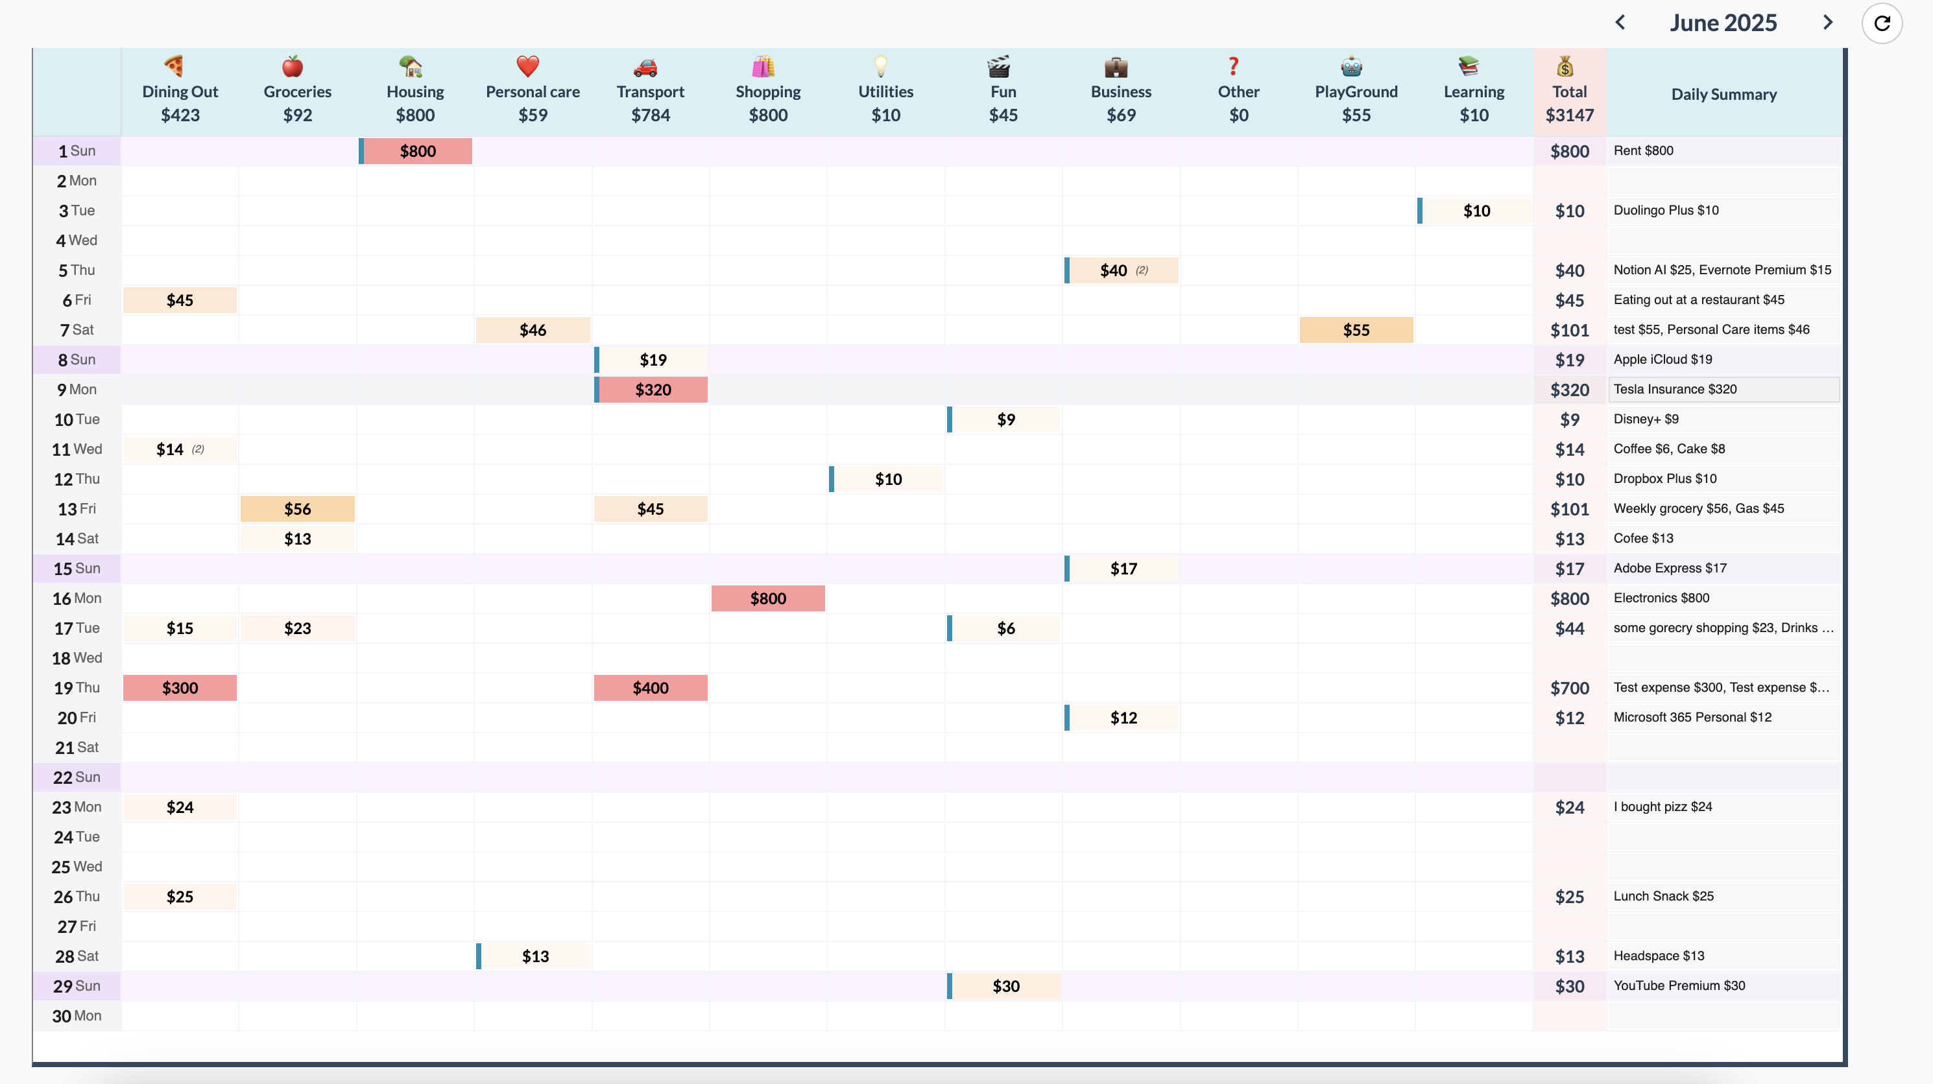Click the Business briefcase icon
Image resolution: width=1933 pixels, height=1084 pixels.
pos(1116,66)
